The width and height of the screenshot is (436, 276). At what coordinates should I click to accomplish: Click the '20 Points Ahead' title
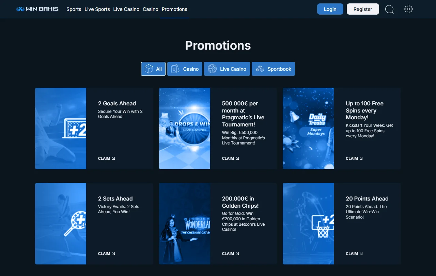(367, 199)
